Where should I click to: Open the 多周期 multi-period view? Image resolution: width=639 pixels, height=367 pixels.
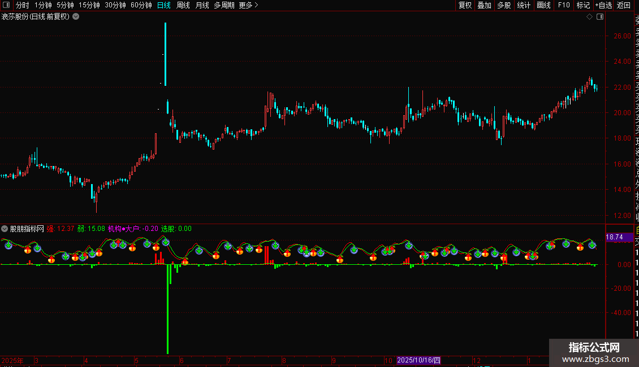click(x=224, y=5)
